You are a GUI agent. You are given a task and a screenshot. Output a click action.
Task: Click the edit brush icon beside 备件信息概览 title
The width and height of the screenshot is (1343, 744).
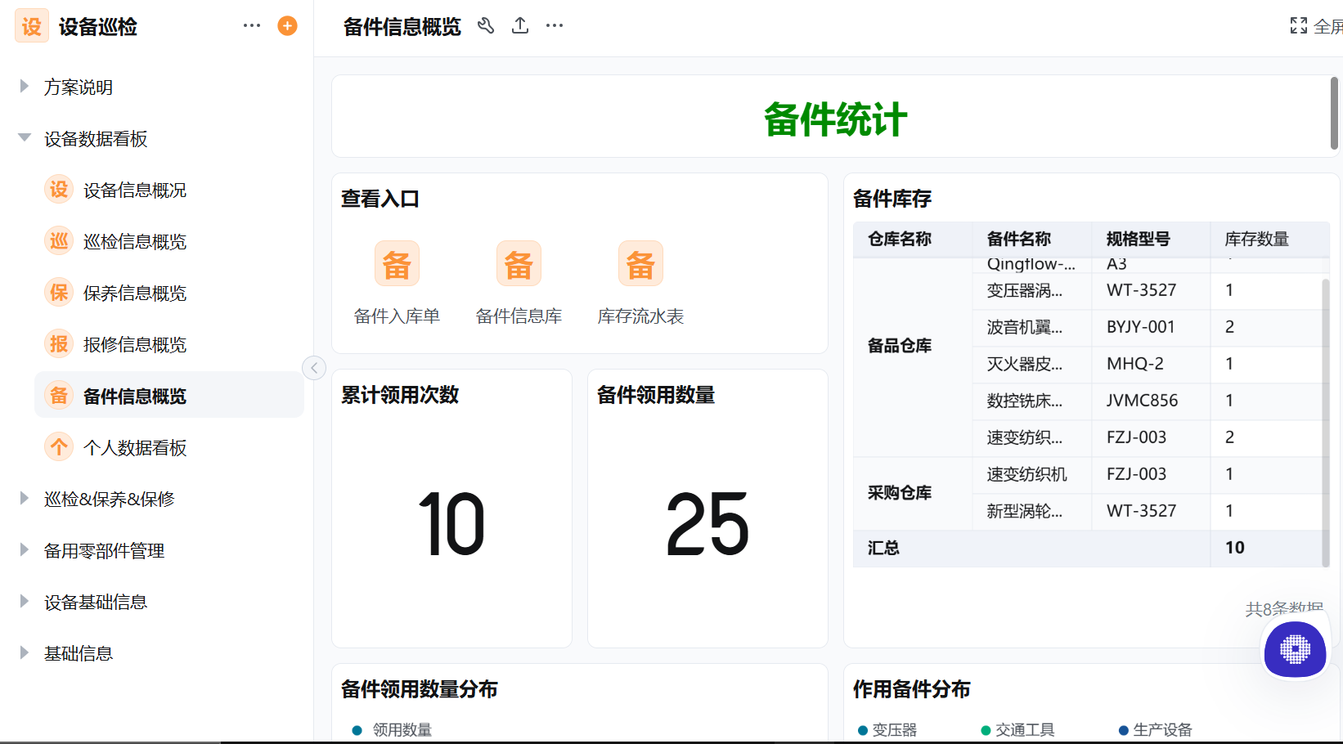pos(486,25)
